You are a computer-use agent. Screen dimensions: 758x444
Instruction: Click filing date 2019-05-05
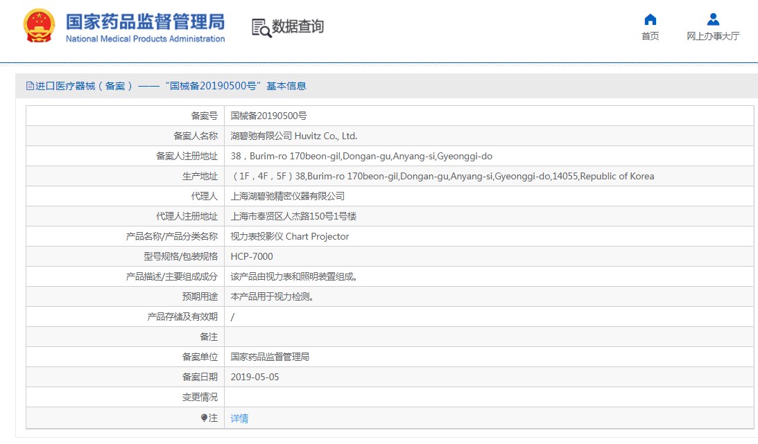click(255, 378)
